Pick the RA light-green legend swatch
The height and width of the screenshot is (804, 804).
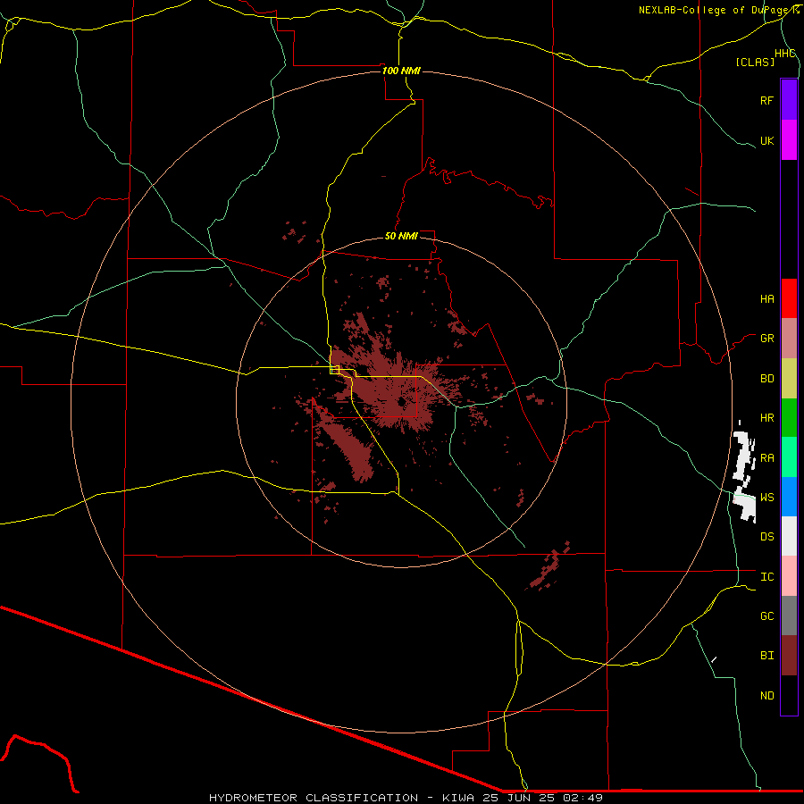pos(789,457)
